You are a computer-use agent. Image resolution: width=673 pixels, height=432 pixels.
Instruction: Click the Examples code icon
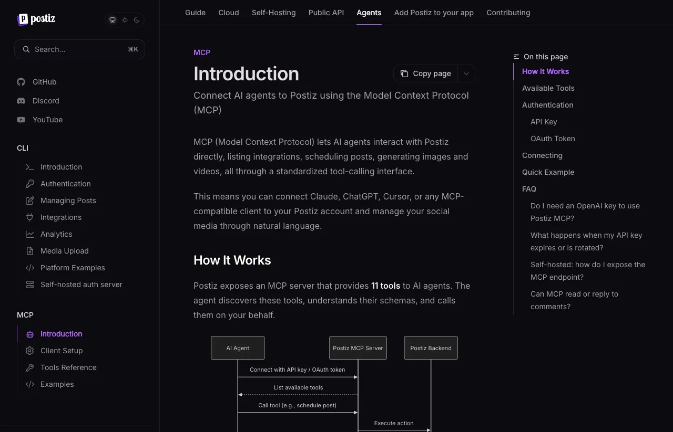[30, 384]
